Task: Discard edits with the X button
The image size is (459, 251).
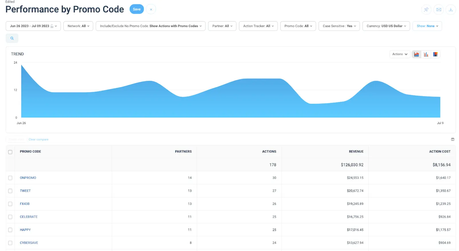Action: pyautogui.click(x=151, y=9)
